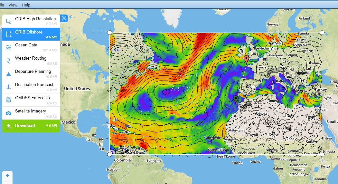The image size is (338, 184).
Task: Click the Ocean Data waves icon
Action: (9, 47)
